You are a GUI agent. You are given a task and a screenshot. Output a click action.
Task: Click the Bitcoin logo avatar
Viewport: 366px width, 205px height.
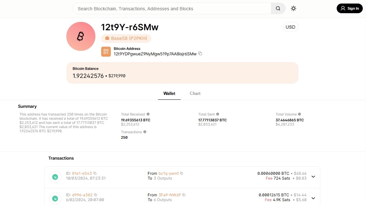[81, 36]
